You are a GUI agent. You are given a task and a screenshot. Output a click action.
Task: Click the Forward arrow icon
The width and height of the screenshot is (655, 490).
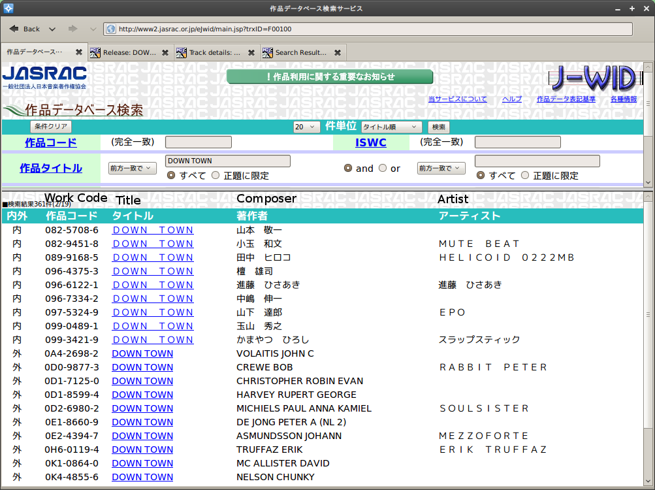click(72, 29)
